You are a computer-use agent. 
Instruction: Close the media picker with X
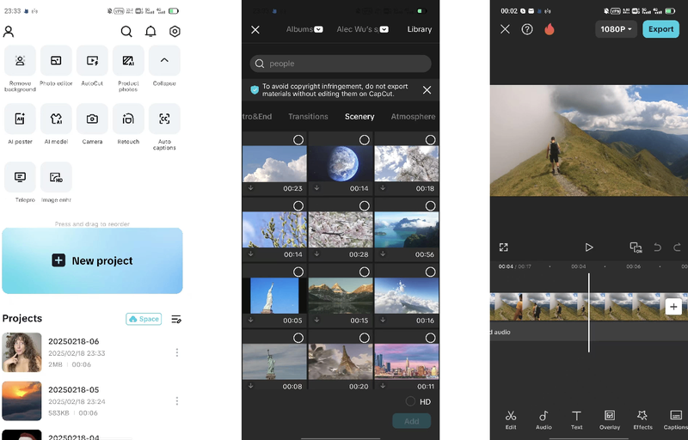[255, 29]
